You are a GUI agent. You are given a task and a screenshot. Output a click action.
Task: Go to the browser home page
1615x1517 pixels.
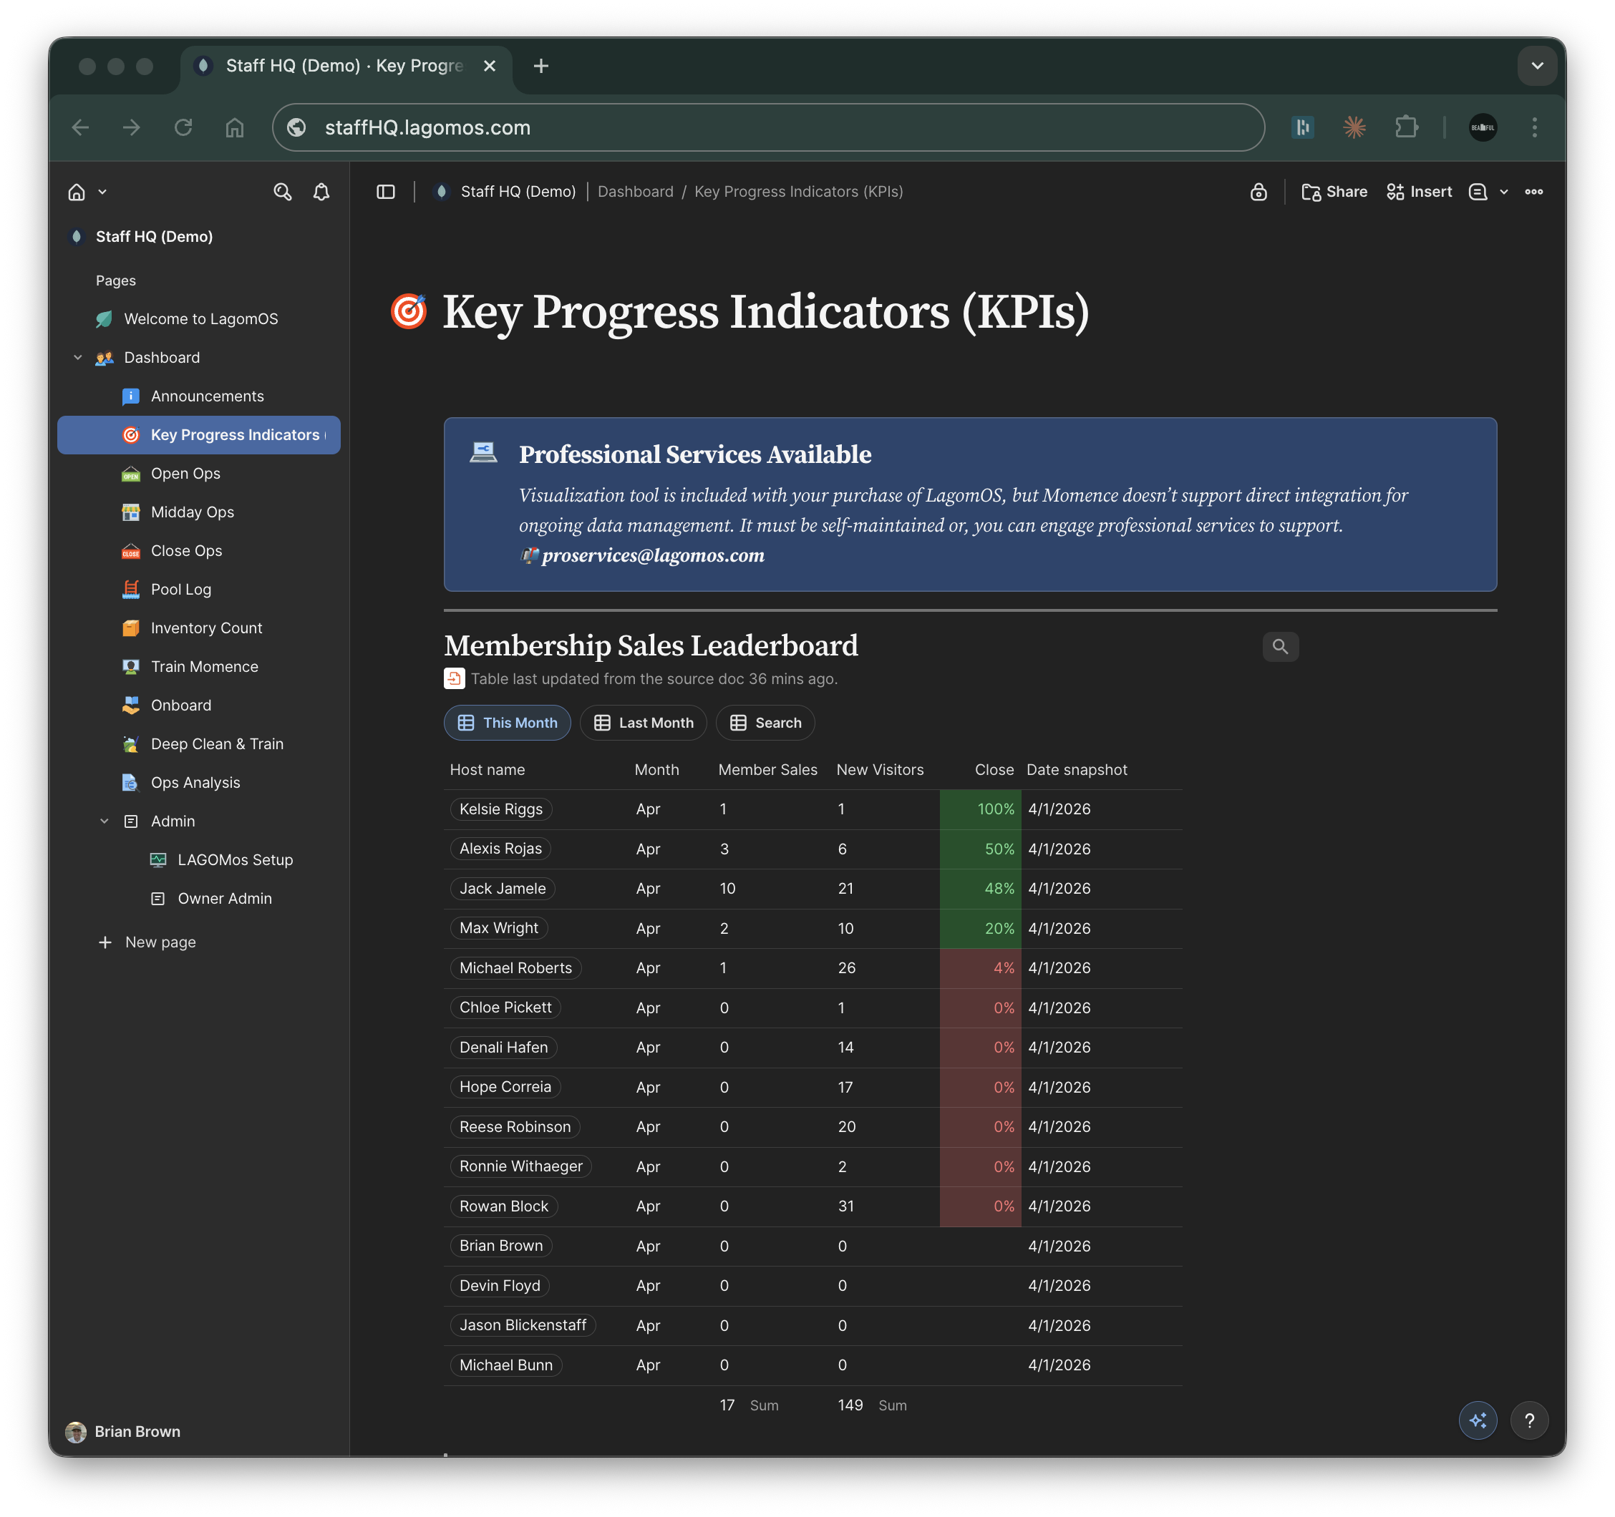pyautogui.click(x=235, y=127)
